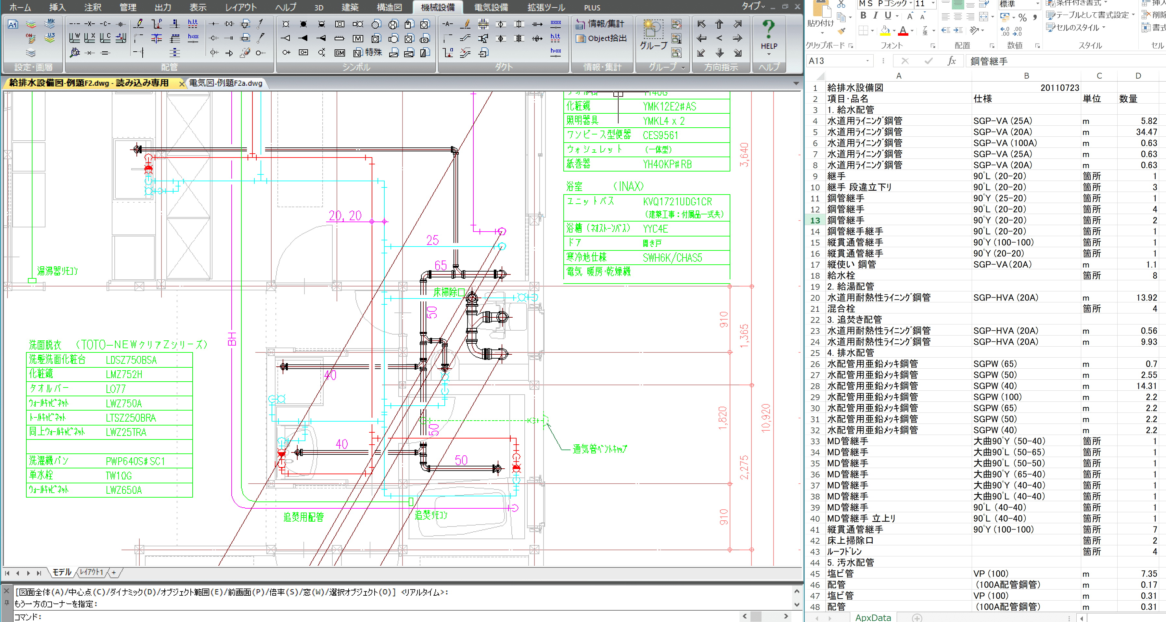1166x622 pixels.
Task: Click the Excel Bold button
Action: [863, 16]
